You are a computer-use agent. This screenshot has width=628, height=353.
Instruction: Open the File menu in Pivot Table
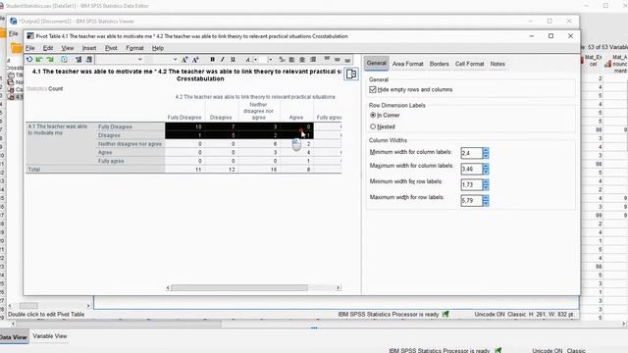click(x=30, y=48)
